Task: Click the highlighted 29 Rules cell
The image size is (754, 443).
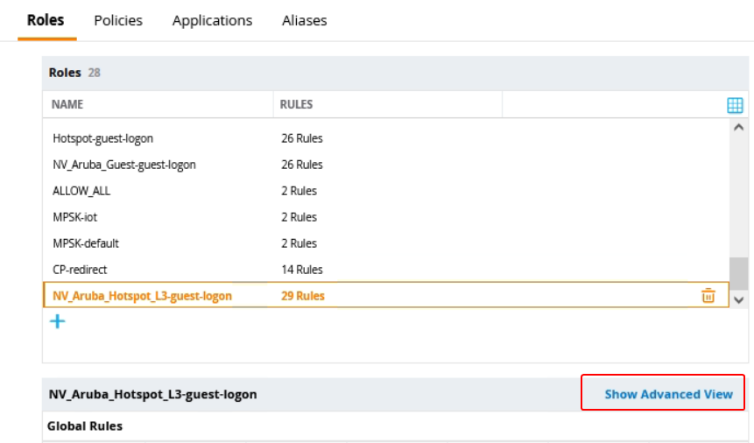Action: coord(302,296)
